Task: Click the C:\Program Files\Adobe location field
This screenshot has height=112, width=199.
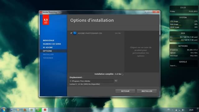Action: 91,81
